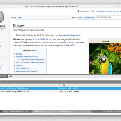
Task: Switch to the Talk tab beside Article
Action: (x=20, y=18)
